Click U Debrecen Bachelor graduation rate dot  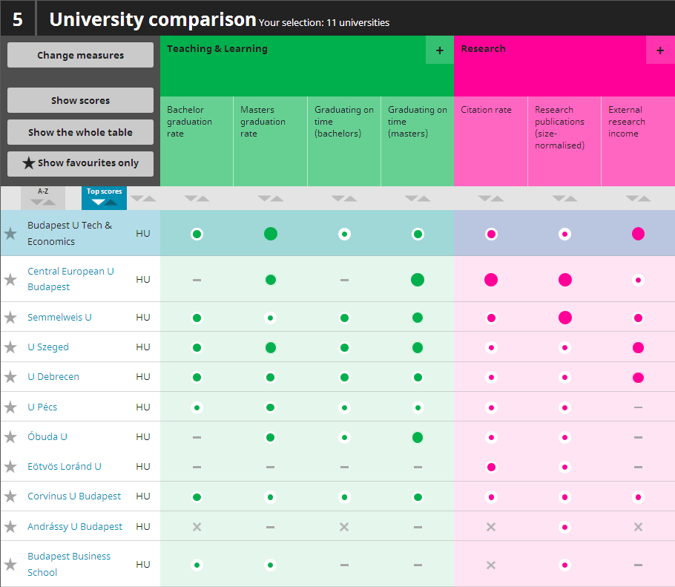pyautogui.click(x=197, y=377)
